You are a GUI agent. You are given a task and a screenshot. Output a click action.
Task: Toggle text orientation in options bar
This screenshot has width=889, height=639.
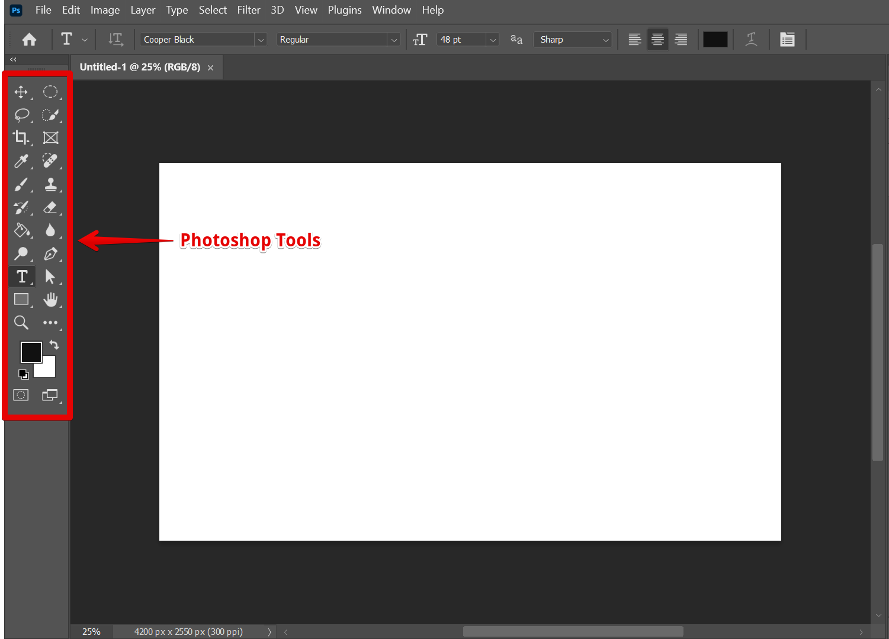[115, 40]
